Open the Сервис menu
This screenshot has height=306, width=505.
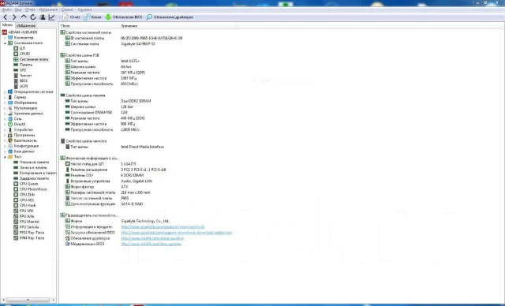click(x=67, y=9)
